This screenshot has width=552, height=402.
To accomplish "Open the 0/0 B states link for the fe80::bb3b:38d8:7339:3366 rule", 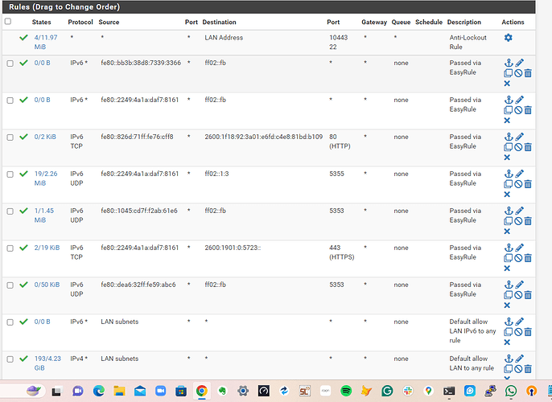I will [42, 63].
